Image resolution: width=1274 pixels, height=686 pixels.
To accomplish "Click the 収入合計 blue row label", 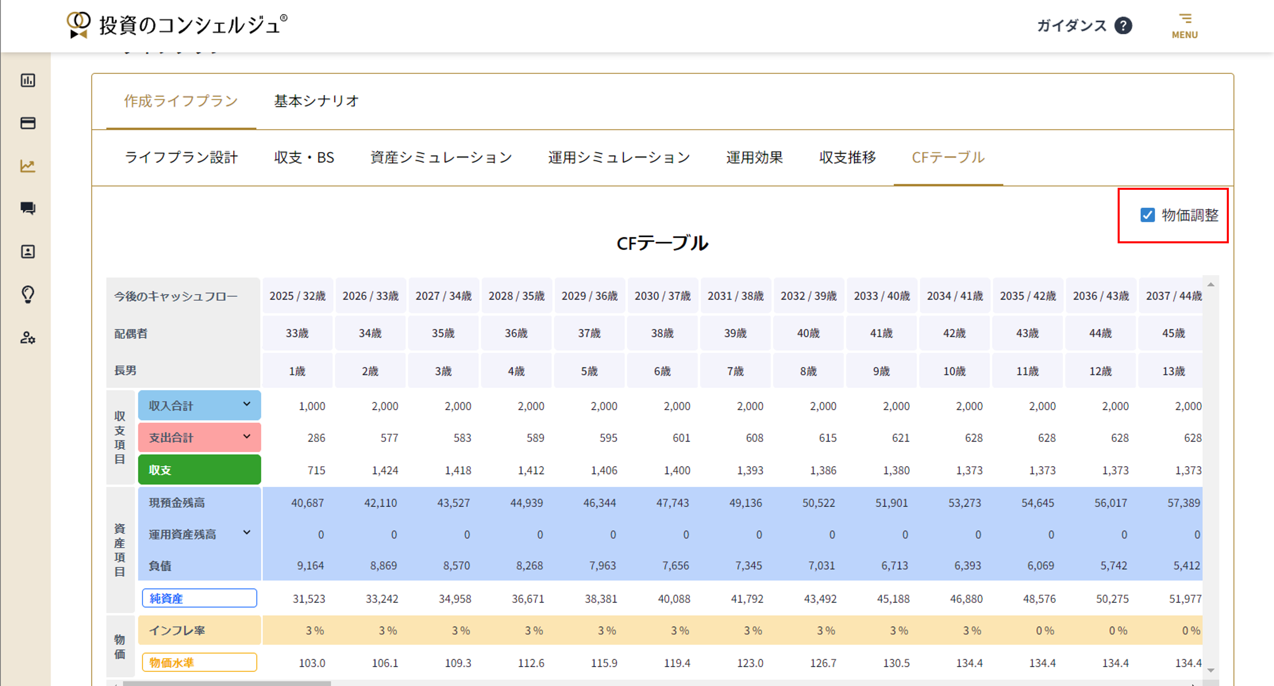I will [199, 405].
